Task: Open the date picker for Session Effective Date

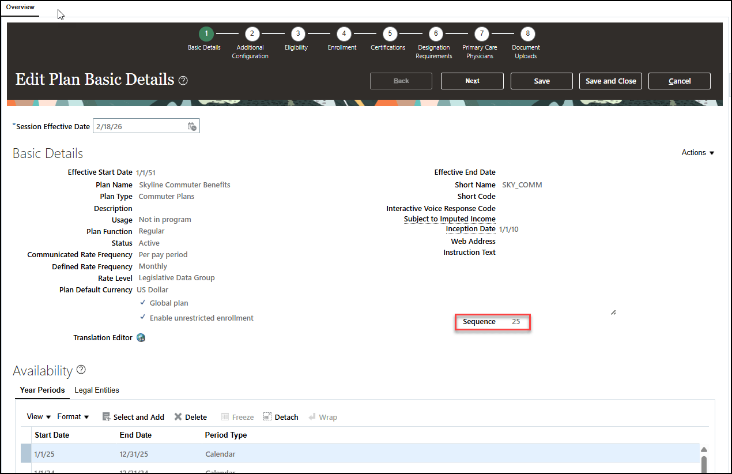Action: coord(192,126)
